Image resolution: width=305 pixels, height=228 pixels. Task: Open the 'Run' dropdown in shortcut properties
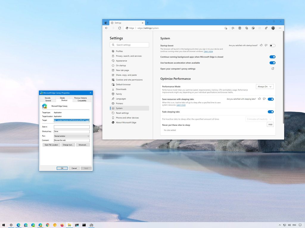pyautogui.click(x=71, y=136)
